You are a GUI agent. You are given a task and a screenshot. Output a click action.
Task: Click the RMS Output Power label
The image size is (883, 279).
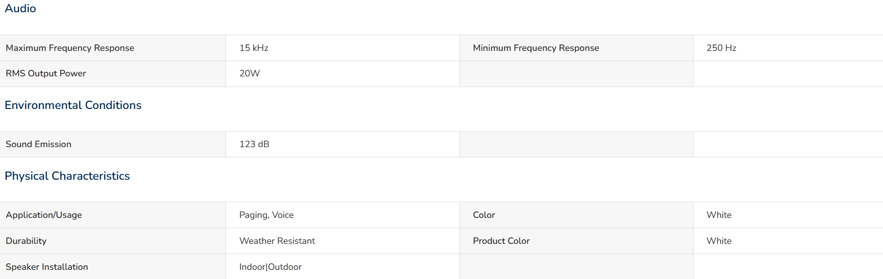tap(46, 73)
